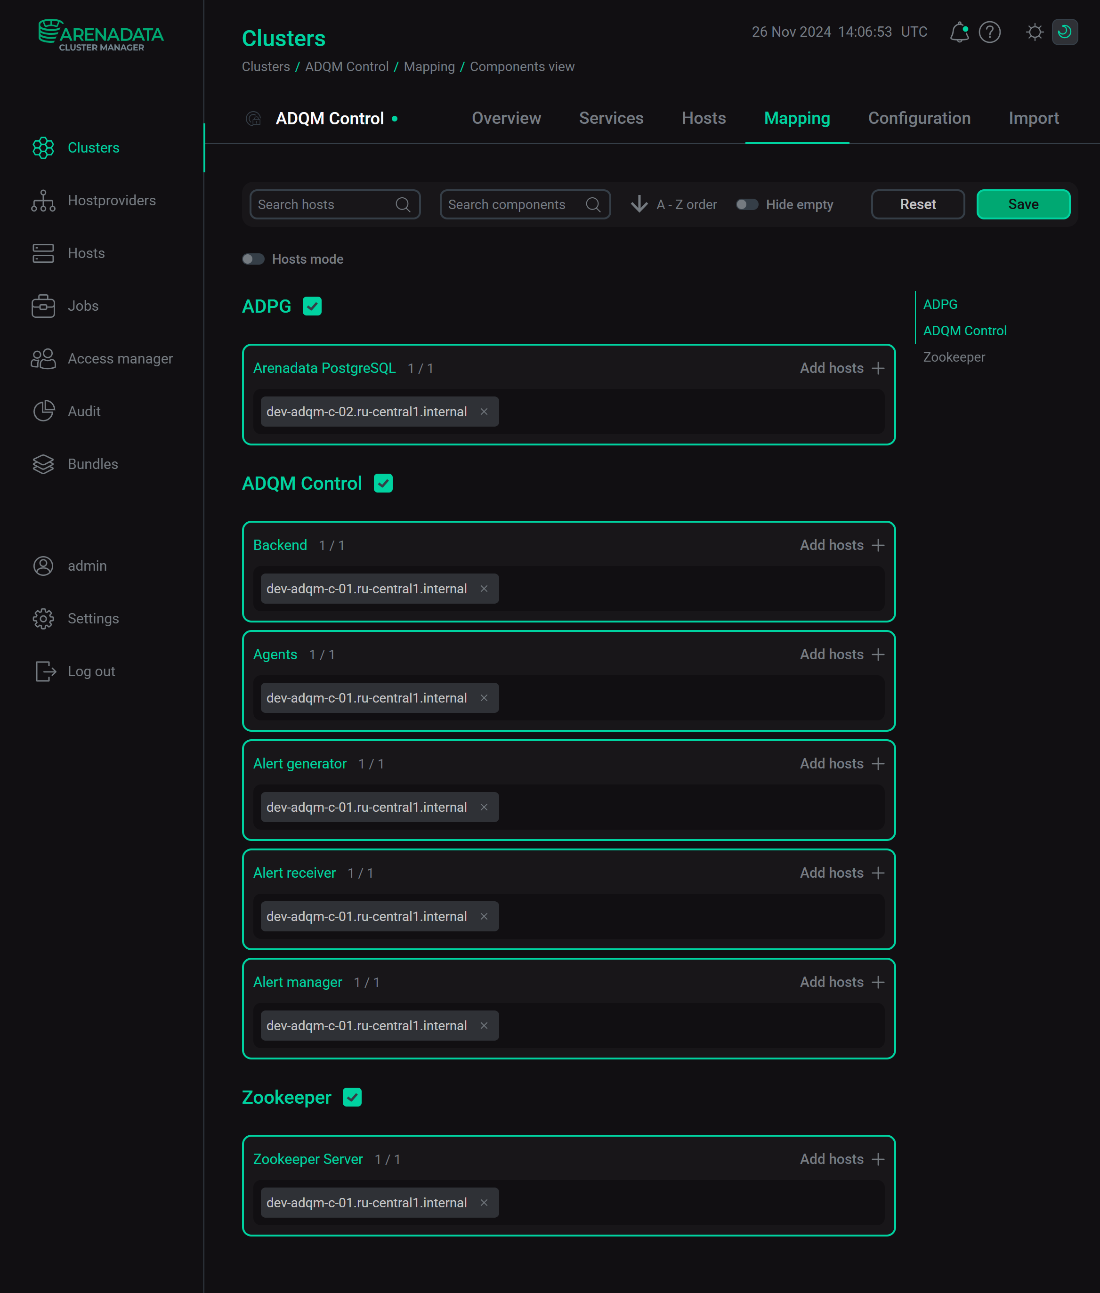This screenshot has height=1293, width=1100.
Task: Select the dark theme moon icon
Action: (x=1065, y=32)
